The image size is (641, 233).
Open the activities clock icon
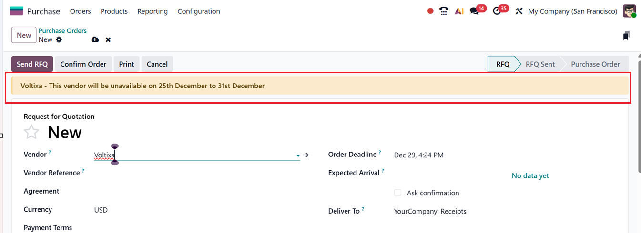[x=497, y=11]
